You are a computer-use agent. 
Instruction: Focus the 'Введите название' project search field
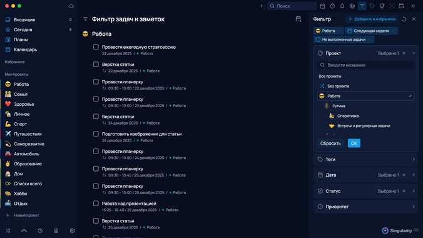pyautogui.click(x=366, y=65)
